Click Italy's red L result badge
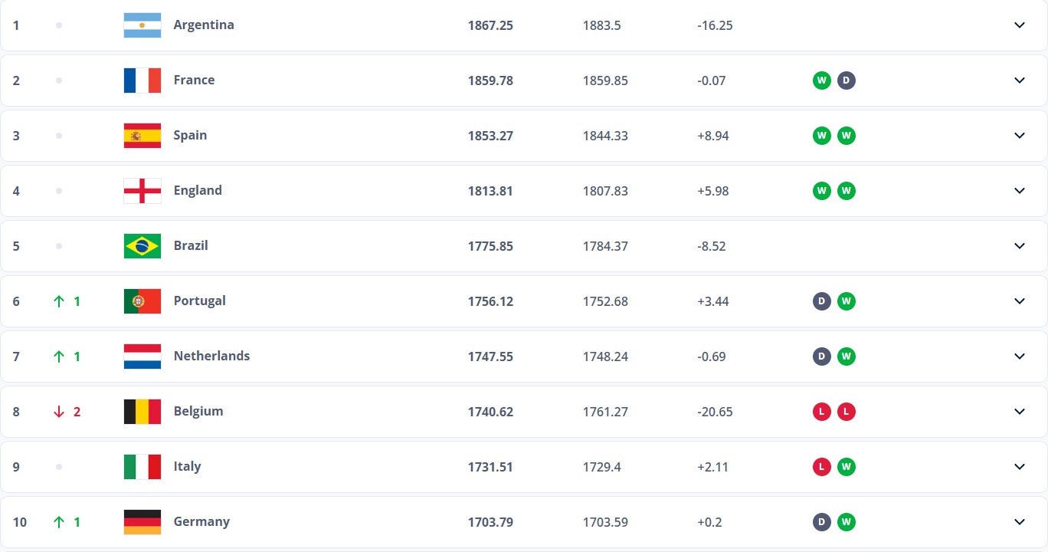 tap(822, 467)
